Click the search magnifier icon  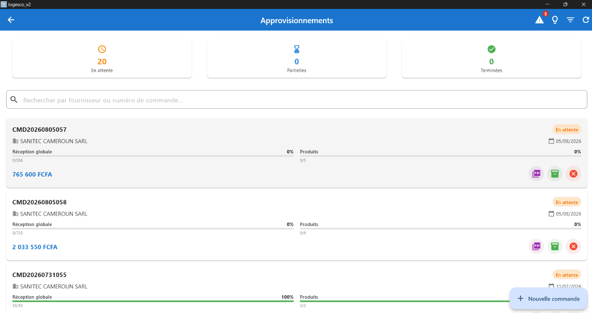click(x=14, y=100)
